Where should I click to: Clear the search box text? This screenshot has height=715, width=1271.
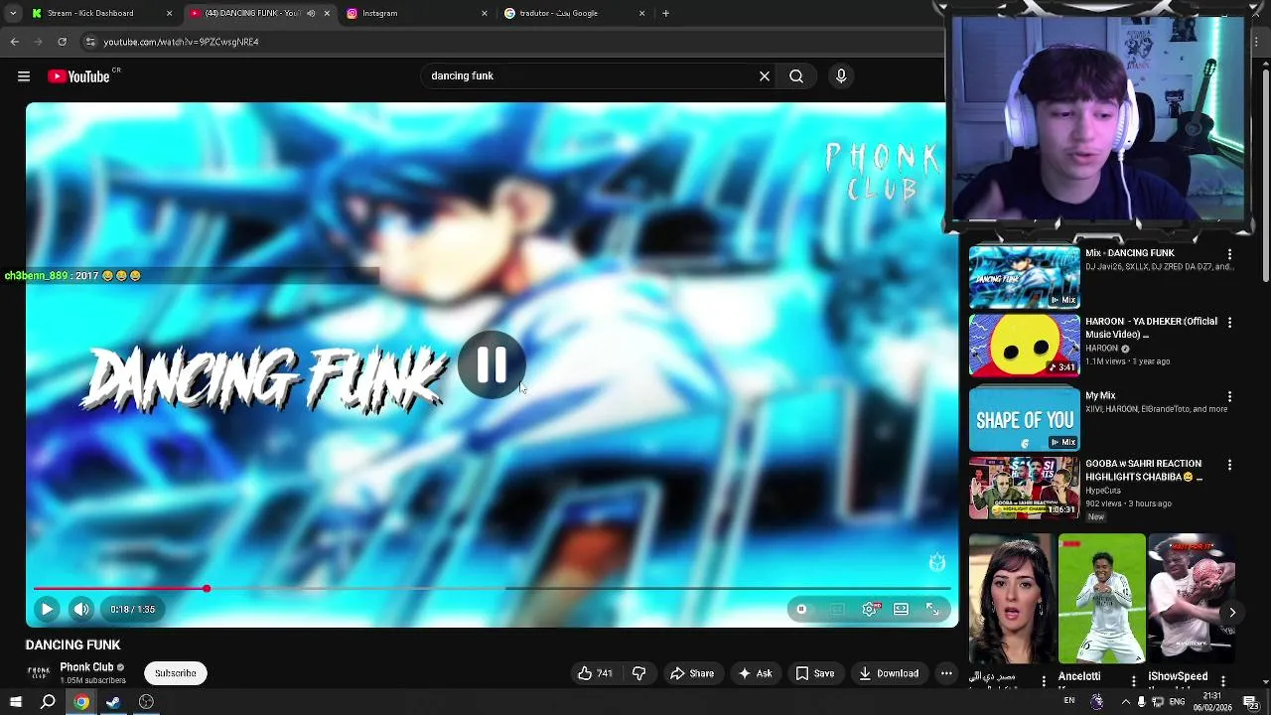click(765, 75)
